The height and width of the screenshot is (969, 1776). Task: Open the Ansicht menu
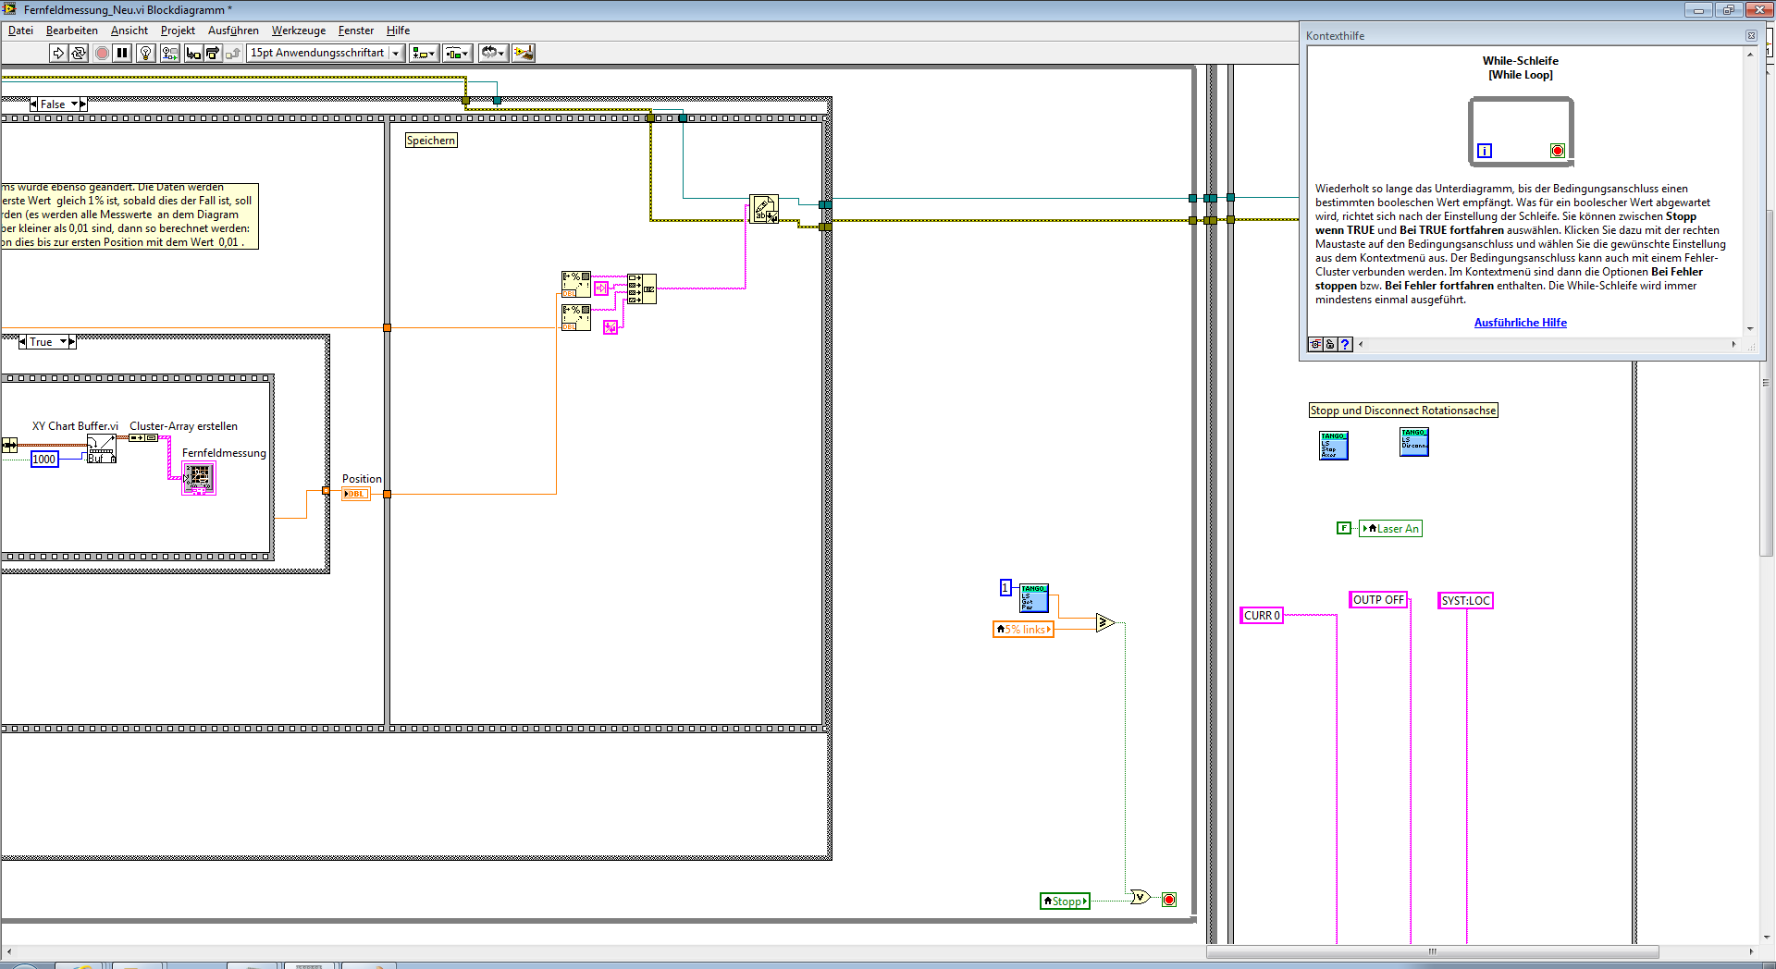(129, 31)
